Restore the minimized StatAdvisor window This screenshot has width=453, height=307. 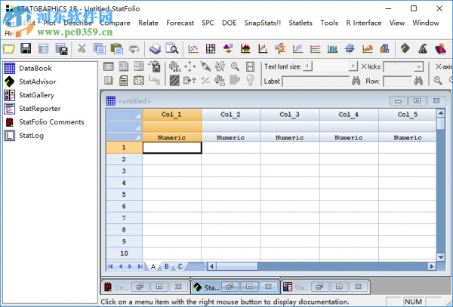(x=230, y=287)
